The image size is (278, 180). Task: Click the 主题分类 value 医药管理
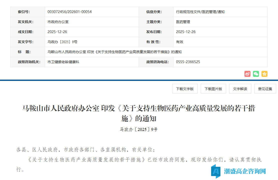pos(182,22)
